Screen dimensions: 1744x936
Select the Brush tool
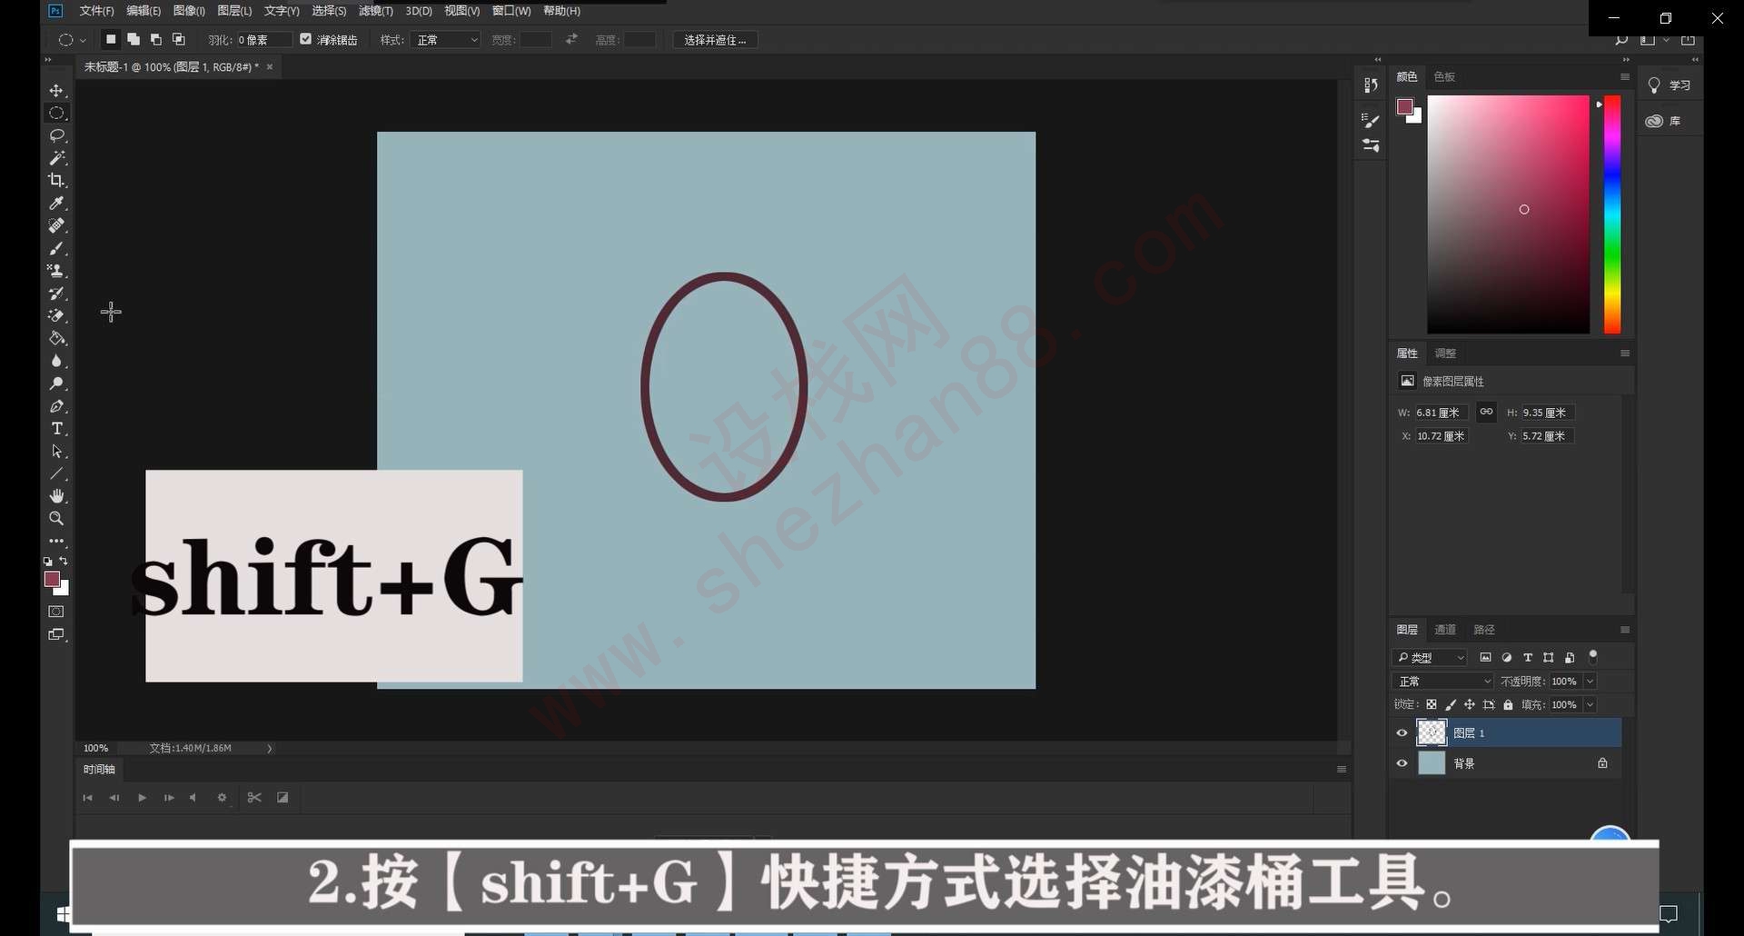(56, 248)
